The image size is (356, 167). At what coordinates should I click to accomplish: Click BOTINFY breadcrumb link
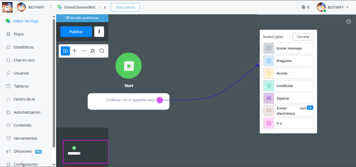[x=36, y=7]
